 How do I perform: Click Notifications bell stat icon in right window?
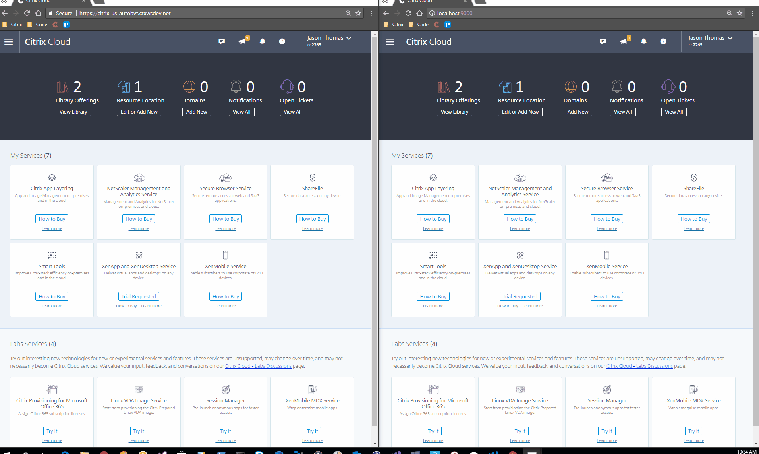[617, 86]
